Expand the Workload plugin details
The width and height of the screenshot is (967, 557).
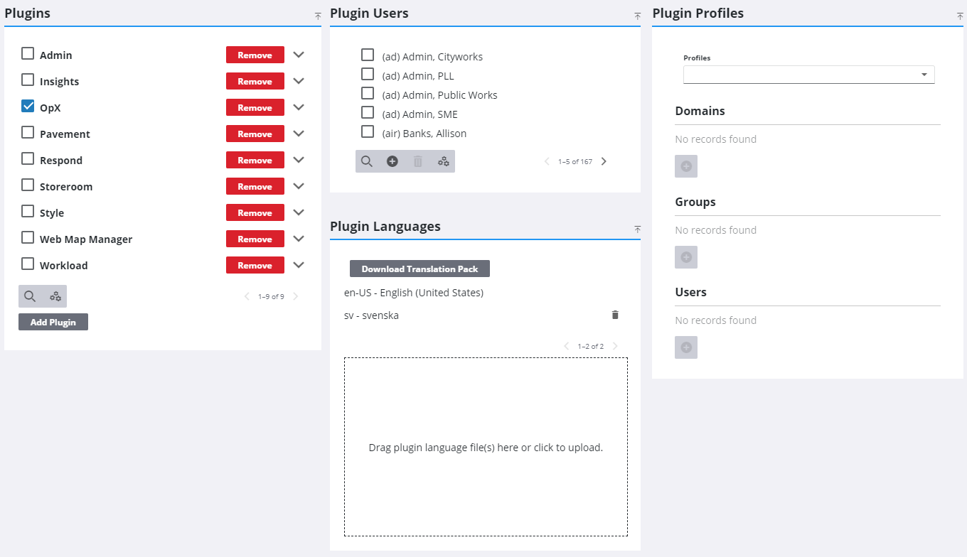coord(299,265)
